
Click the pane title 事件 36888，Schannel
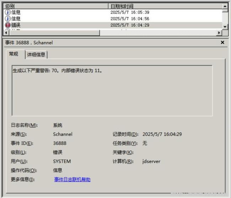point(29,43)
